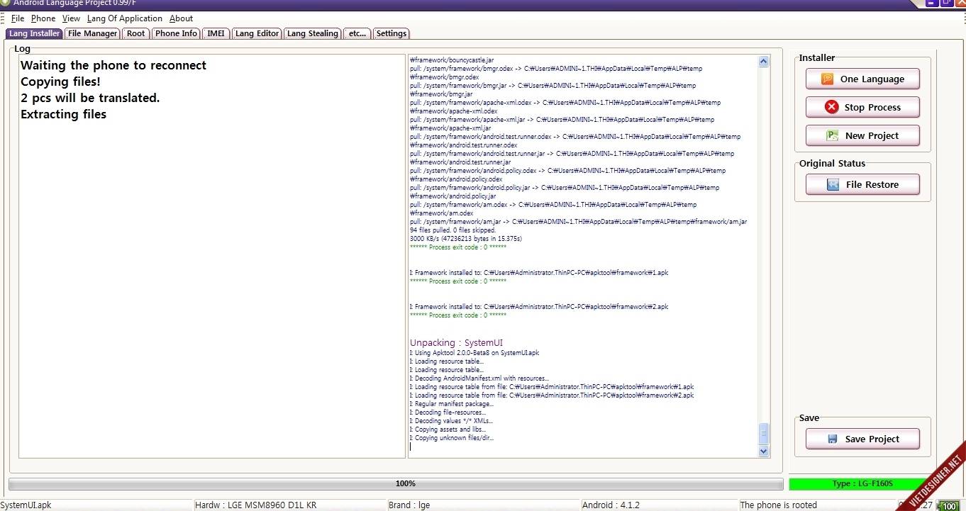Click the File Restore button

tap(862, 184)
